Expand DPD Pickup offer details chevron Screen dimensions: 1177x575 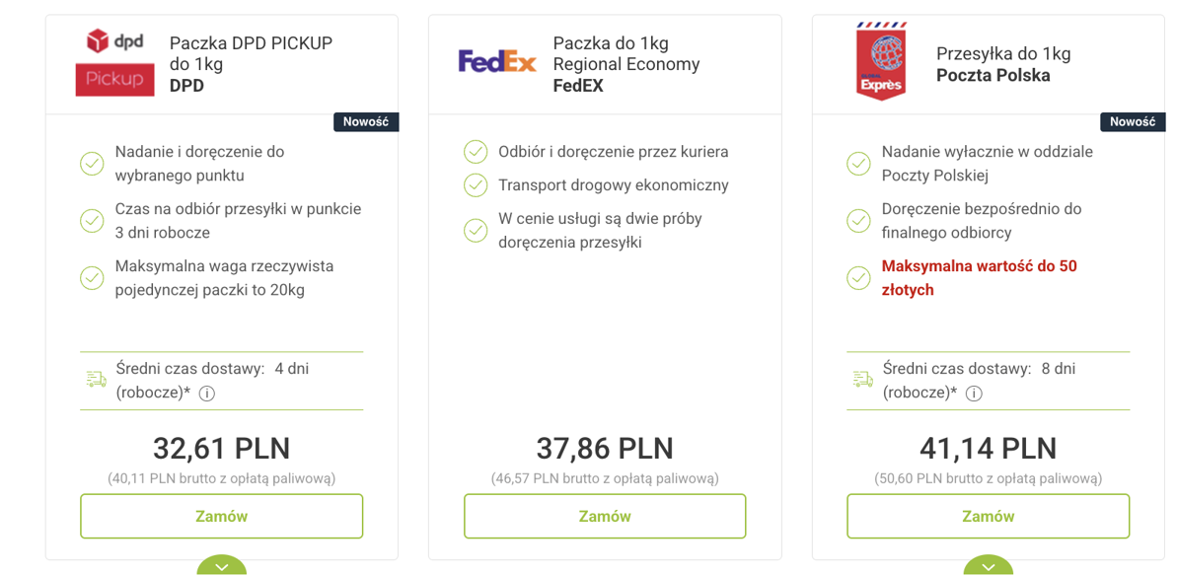coord(222,566)
